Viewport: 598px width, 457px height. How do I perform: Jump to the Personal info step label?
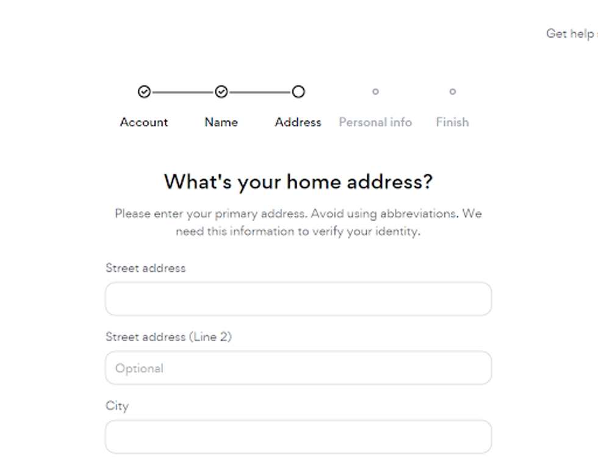(x=375, y=122)
